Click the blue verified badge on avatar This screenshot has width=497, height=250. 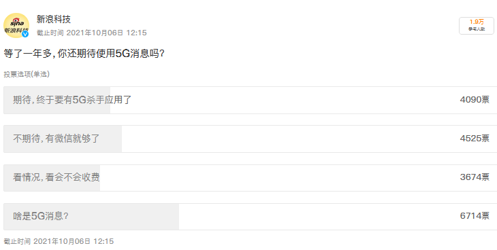point(25,34)
